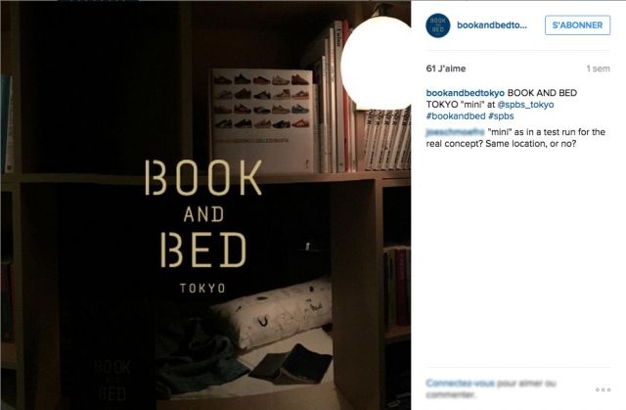Open the #spbs hashtag
Viewport: 626px width, 410px height.
pyautogui.click(x=501, y=116)
